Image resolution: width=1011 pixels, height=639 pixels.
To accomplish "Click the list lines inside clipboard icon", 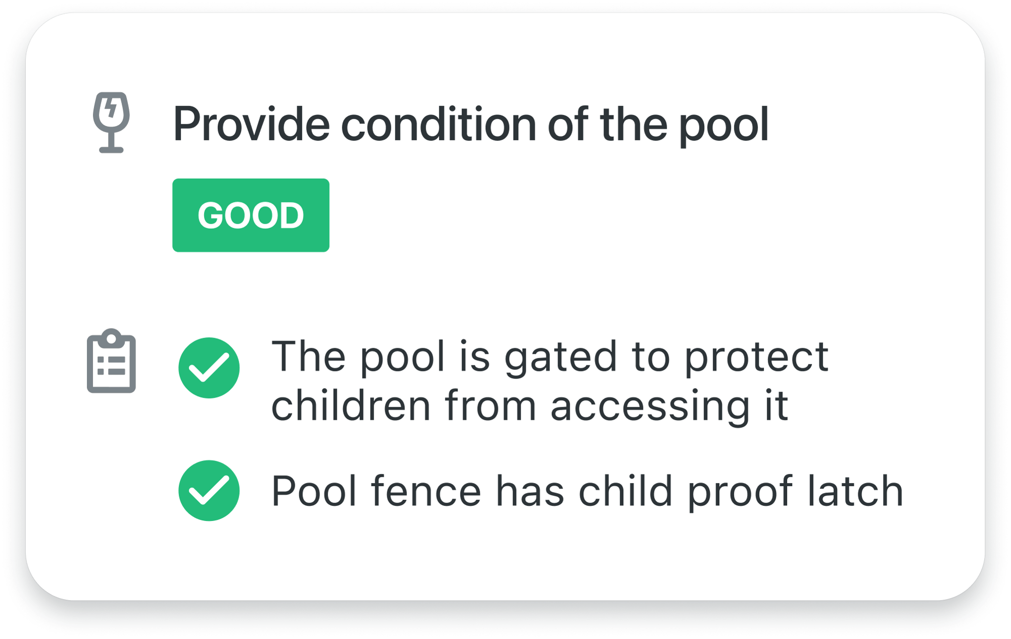I will 111,366.
